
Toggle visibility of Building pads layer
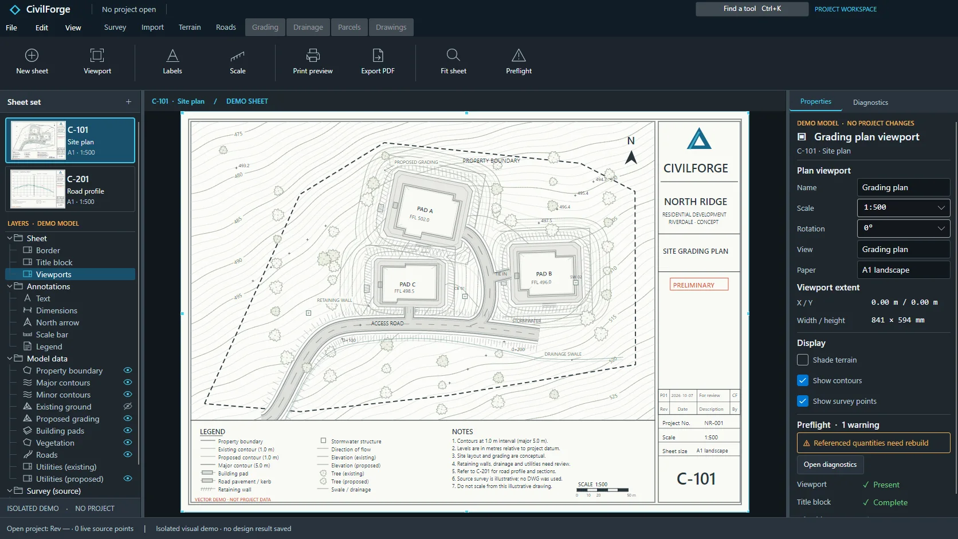128,431
